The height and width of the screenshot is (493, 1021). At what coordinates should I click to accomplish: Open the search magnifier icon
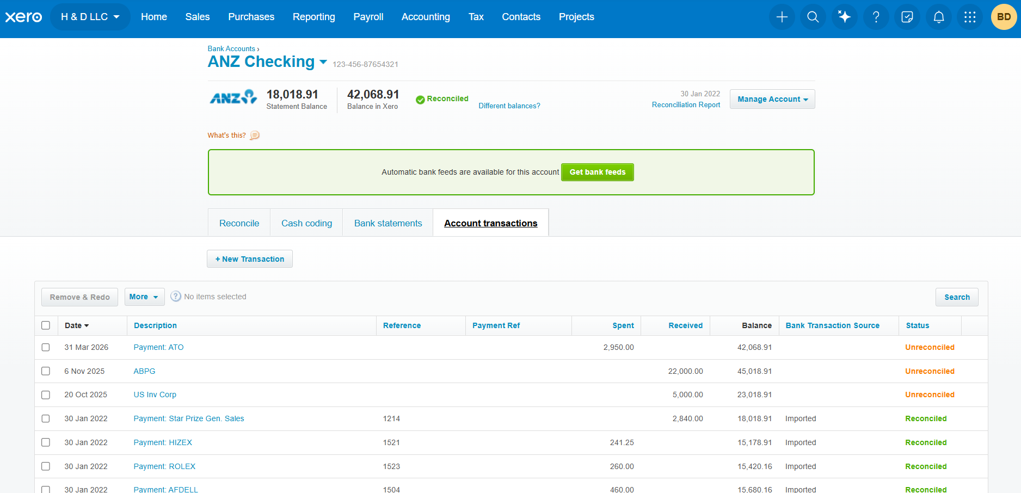point(813,17)
